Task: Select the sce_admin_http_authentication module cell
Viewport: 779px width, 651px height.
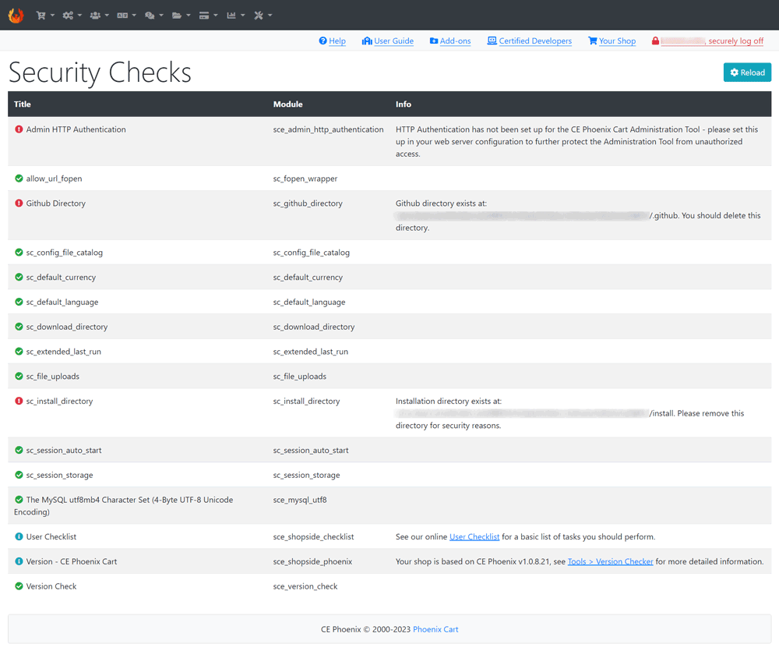Action: point(329,129)
